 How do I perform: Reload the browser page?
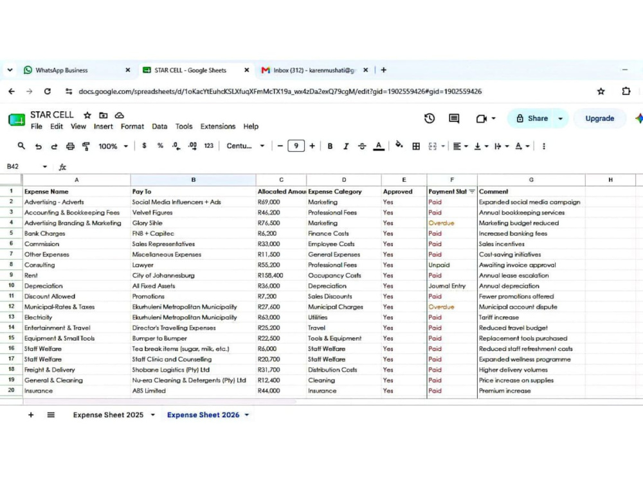click(x=48, y=91)
